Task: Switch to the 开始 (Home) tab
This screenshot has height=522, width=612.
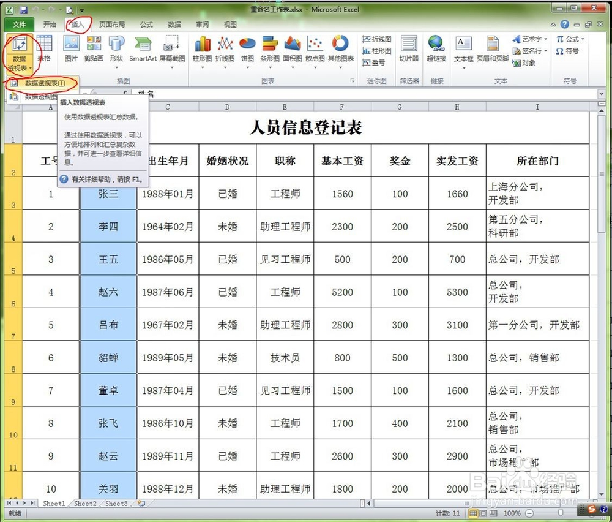Action: point(50,25)
